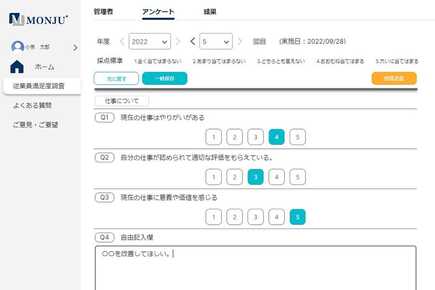Image resolution: width=435 pixels, height=290 pixels.
Task: Click the 一時保存 button
Action: coord(164,78)
